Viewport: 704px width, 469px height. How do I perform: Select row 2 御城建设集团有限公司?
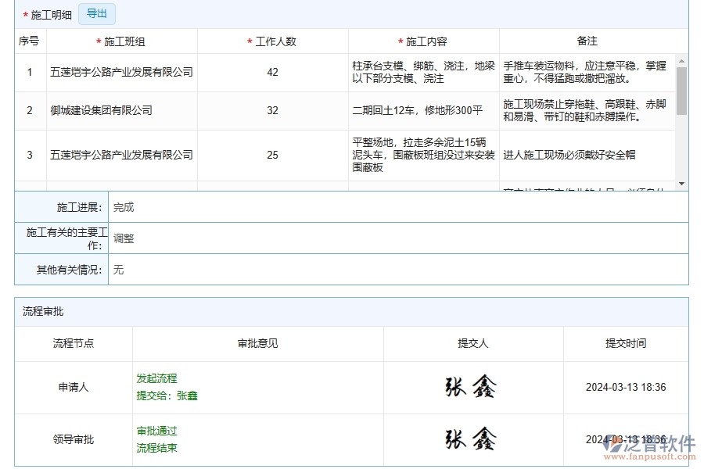click(x=102, y=109)
